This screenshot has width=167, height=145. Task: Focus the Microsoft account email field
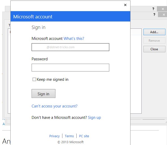coord(70,47)
